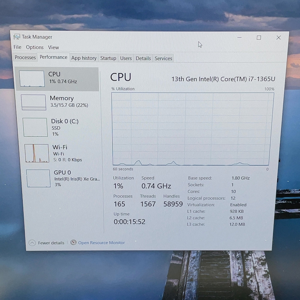Open the File menu
Screen dimensions: 300x300
tap(17, 47)
